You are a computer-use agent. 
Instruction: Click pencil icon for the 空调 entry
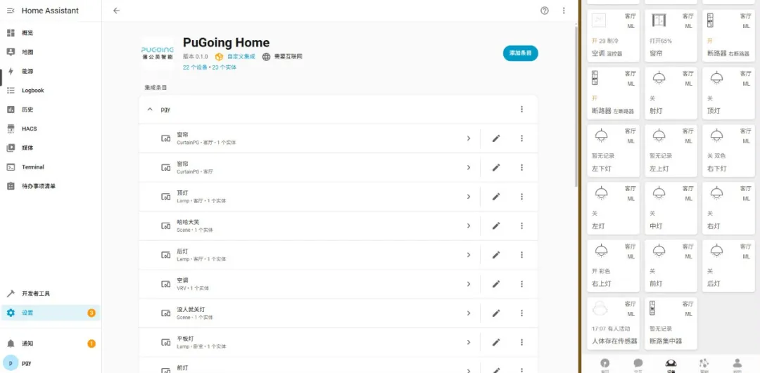[496, 284]
